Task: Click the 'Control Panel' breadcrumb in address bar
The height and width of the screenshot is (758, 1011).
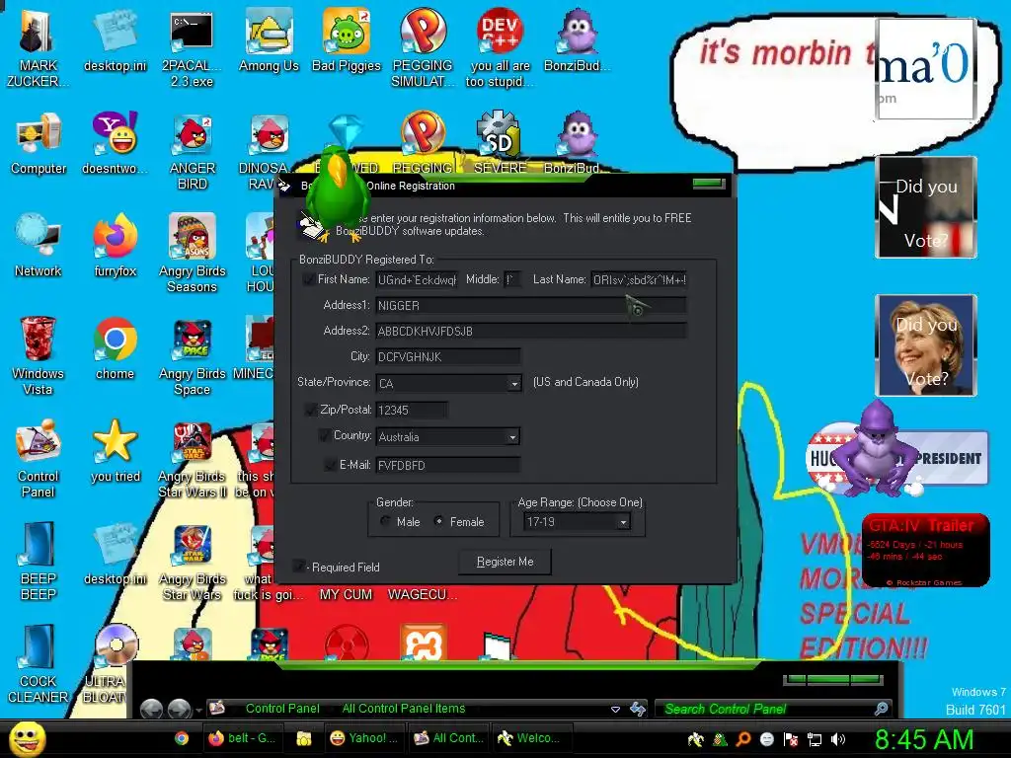Action: click(x=282, y=709)
